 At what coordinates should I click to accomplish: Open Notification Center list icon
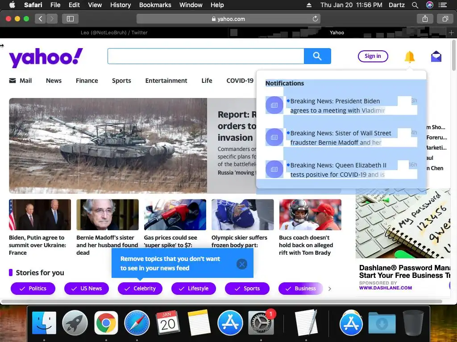pos(443,5)
